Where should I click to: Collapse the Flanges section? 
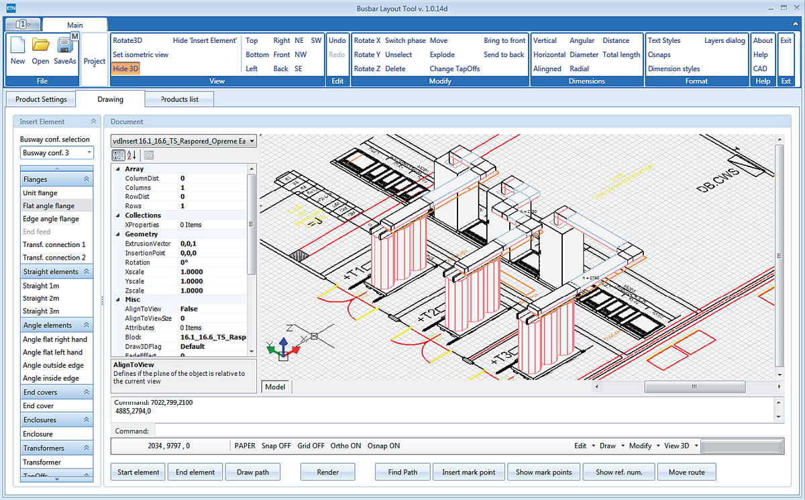87,179
